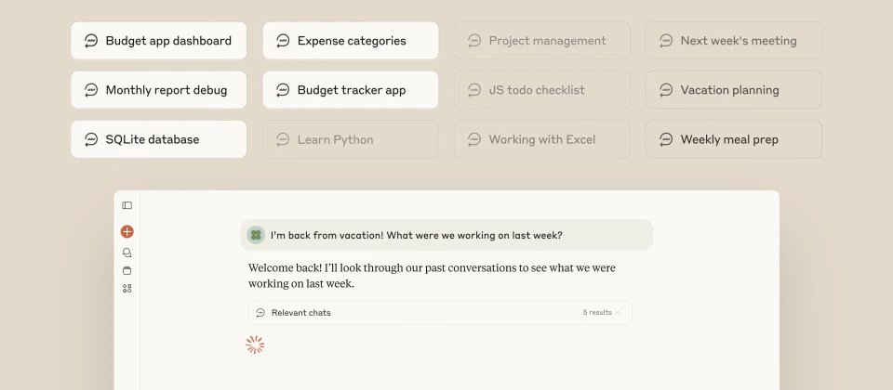
Task: Click the chat icon on Budget app dashboard
Action: (x=91, y=41)
